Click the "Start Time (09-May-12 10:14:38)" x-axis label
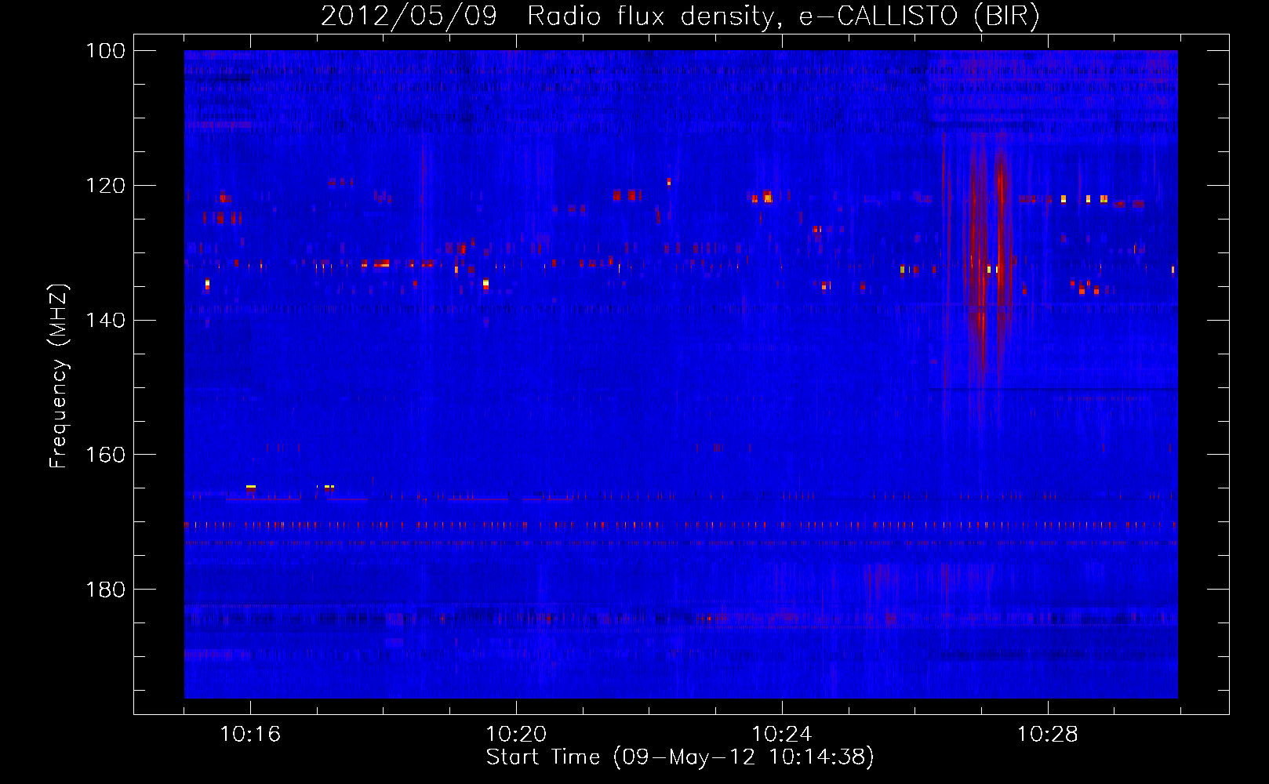Image resolution: width=1269 pixels, height=784 pixels. (680, 757)
